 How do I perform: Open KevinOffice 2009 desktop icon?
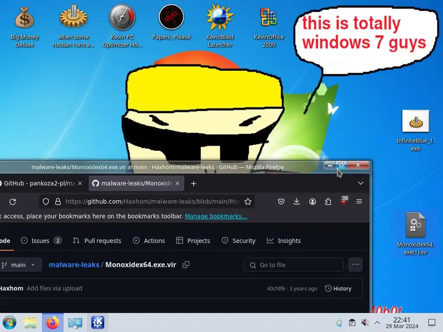[x=268, y=27]
